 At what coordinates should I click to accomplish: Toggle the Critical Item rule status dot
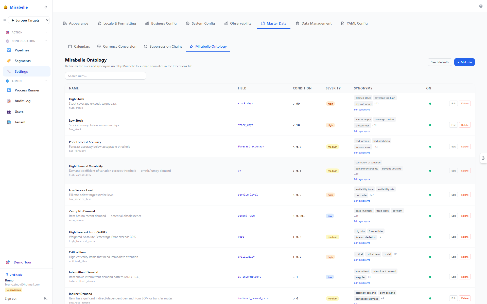coord(430,257)
